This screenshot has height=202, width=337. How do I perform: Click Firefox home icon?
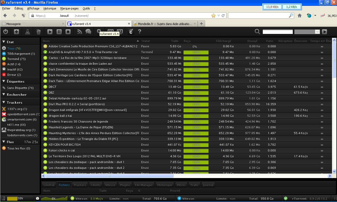pyautogui.click(x=300, y=16)
